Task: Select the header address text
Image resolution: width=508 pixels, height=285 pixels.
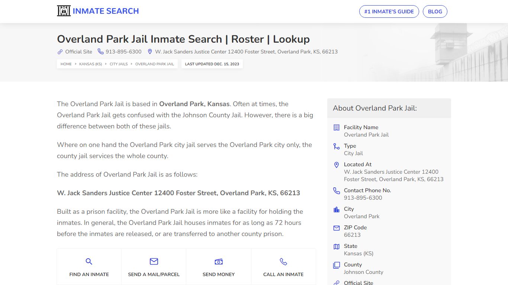Action: click(246, 52)
